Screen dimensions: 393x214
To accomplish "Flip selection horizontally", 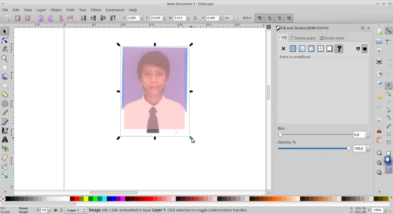I will (x=60, y=18).
